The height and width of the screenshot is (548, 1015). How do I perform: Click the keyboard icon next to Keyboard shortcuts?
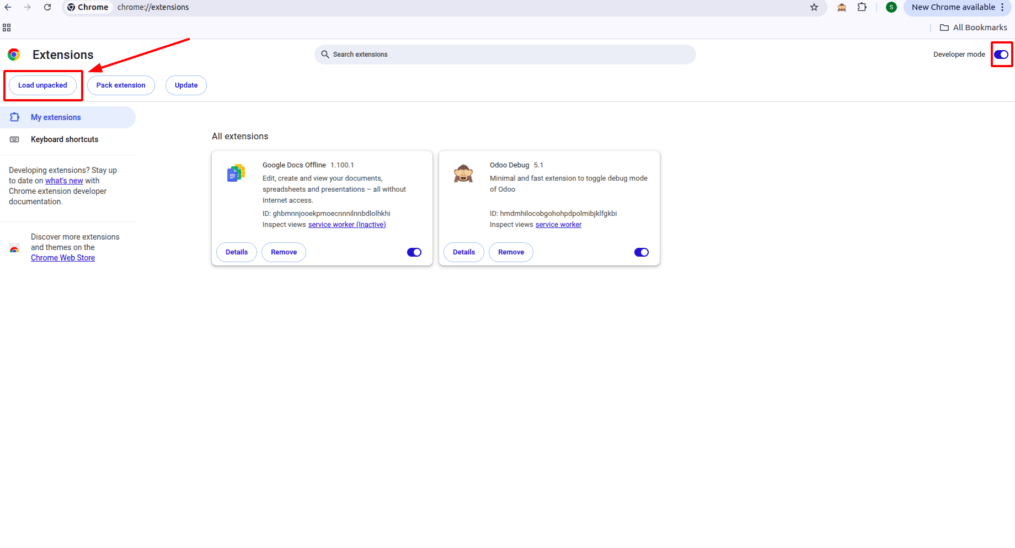[x=14, y=139]
